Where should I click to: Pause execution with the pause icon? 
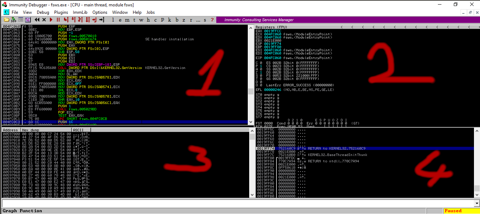point(57,20)
